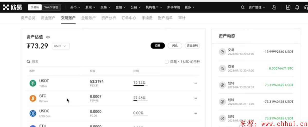Click the 0.00076471 BTC amount
Screen dimensions: 308x127
pyautogui.click(x=281, y=69)
